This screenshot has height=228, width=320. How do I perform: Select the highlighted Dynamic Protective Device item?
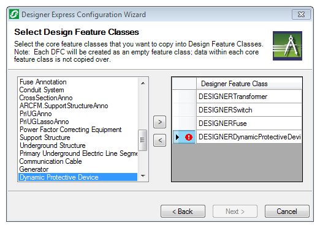click(78, 177)
